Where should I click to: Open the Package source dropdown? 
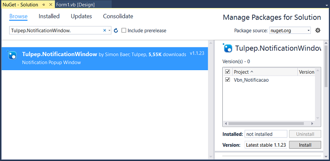[x=290, y=31]
